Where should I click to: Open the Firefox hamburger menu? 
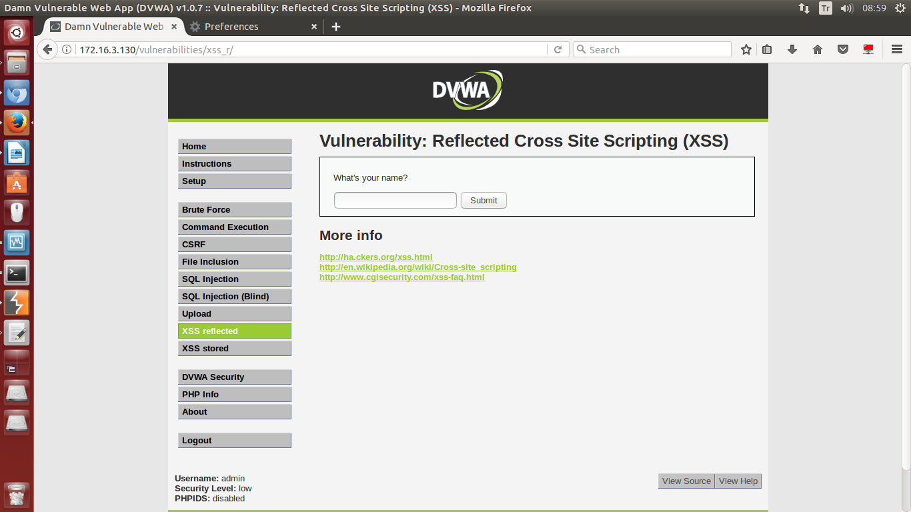(x=897, y=50)
